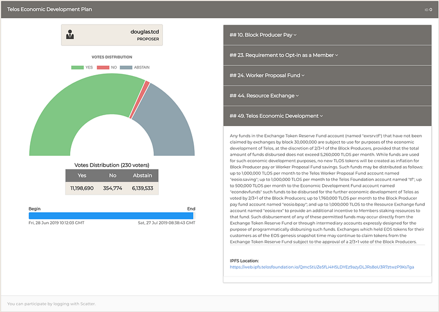Image resolution: width=439 pixels, height=312 pixels.
Task: Expand the Block Producer Pay section
Action: (327, 35)
